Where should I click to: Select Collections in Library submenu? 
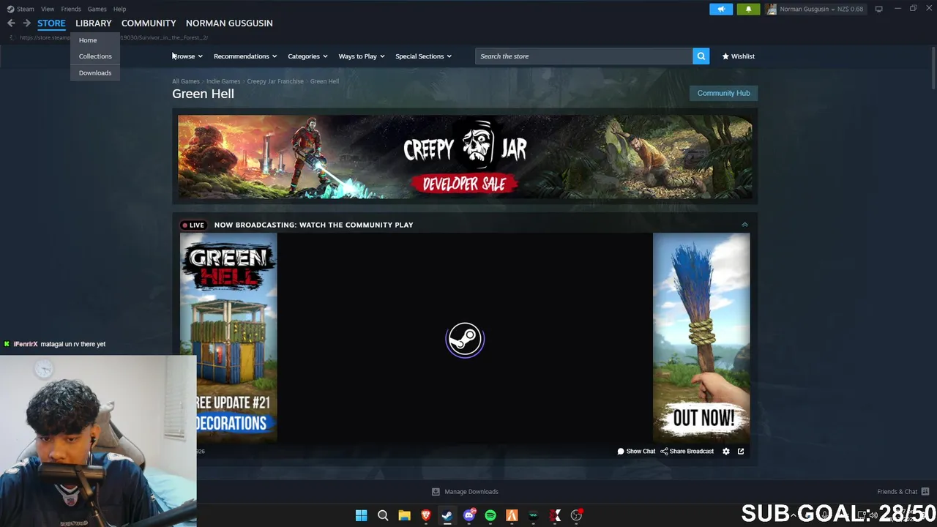point(95,56)
